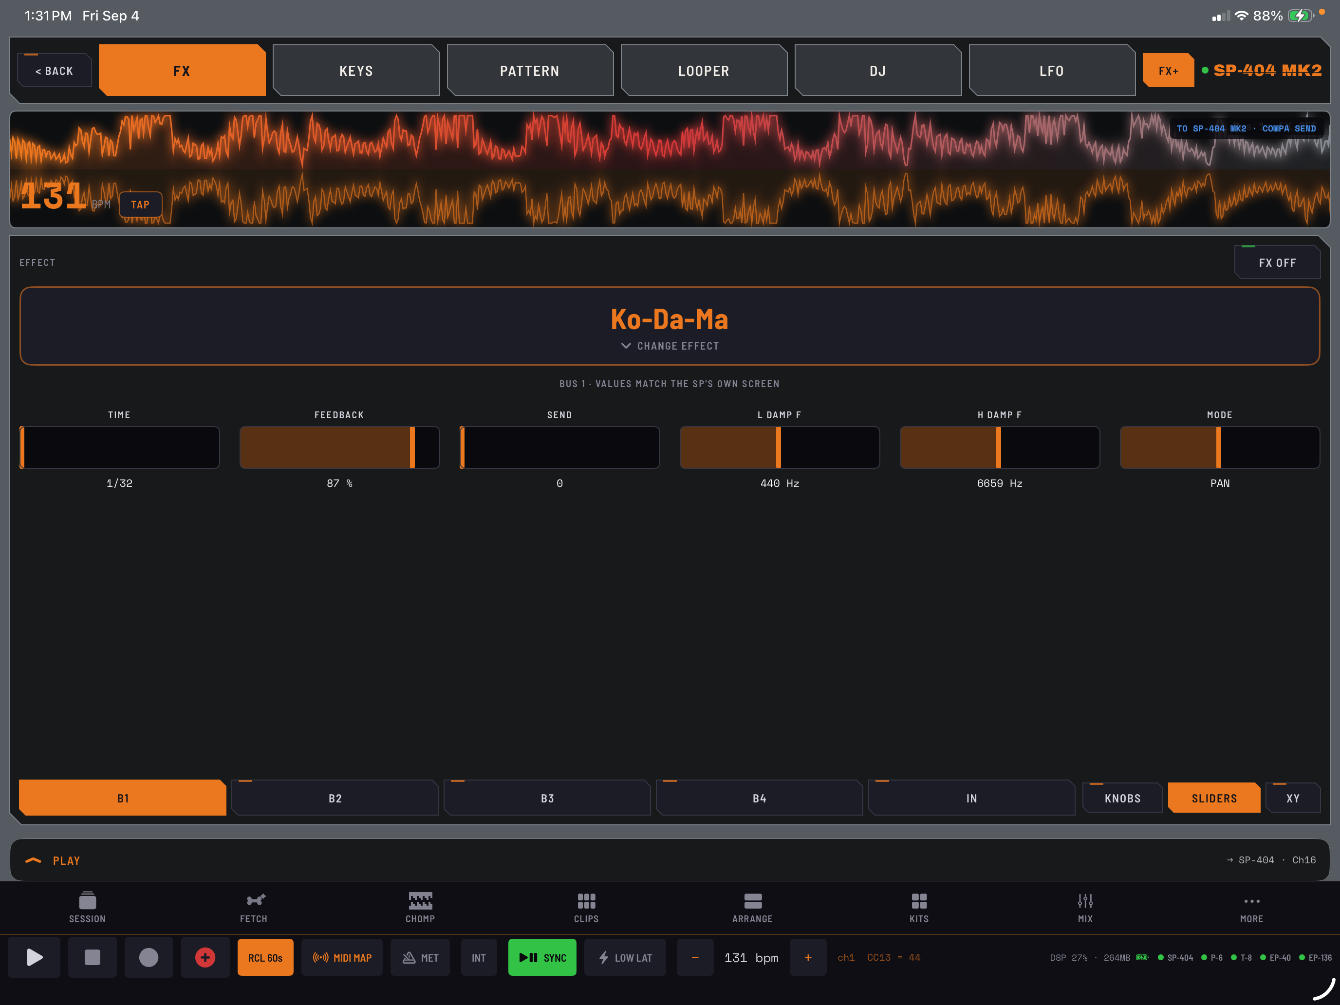Switch control view to XY
This screenshot has height=1005, width=1340.
click(x=1293, y=798)
